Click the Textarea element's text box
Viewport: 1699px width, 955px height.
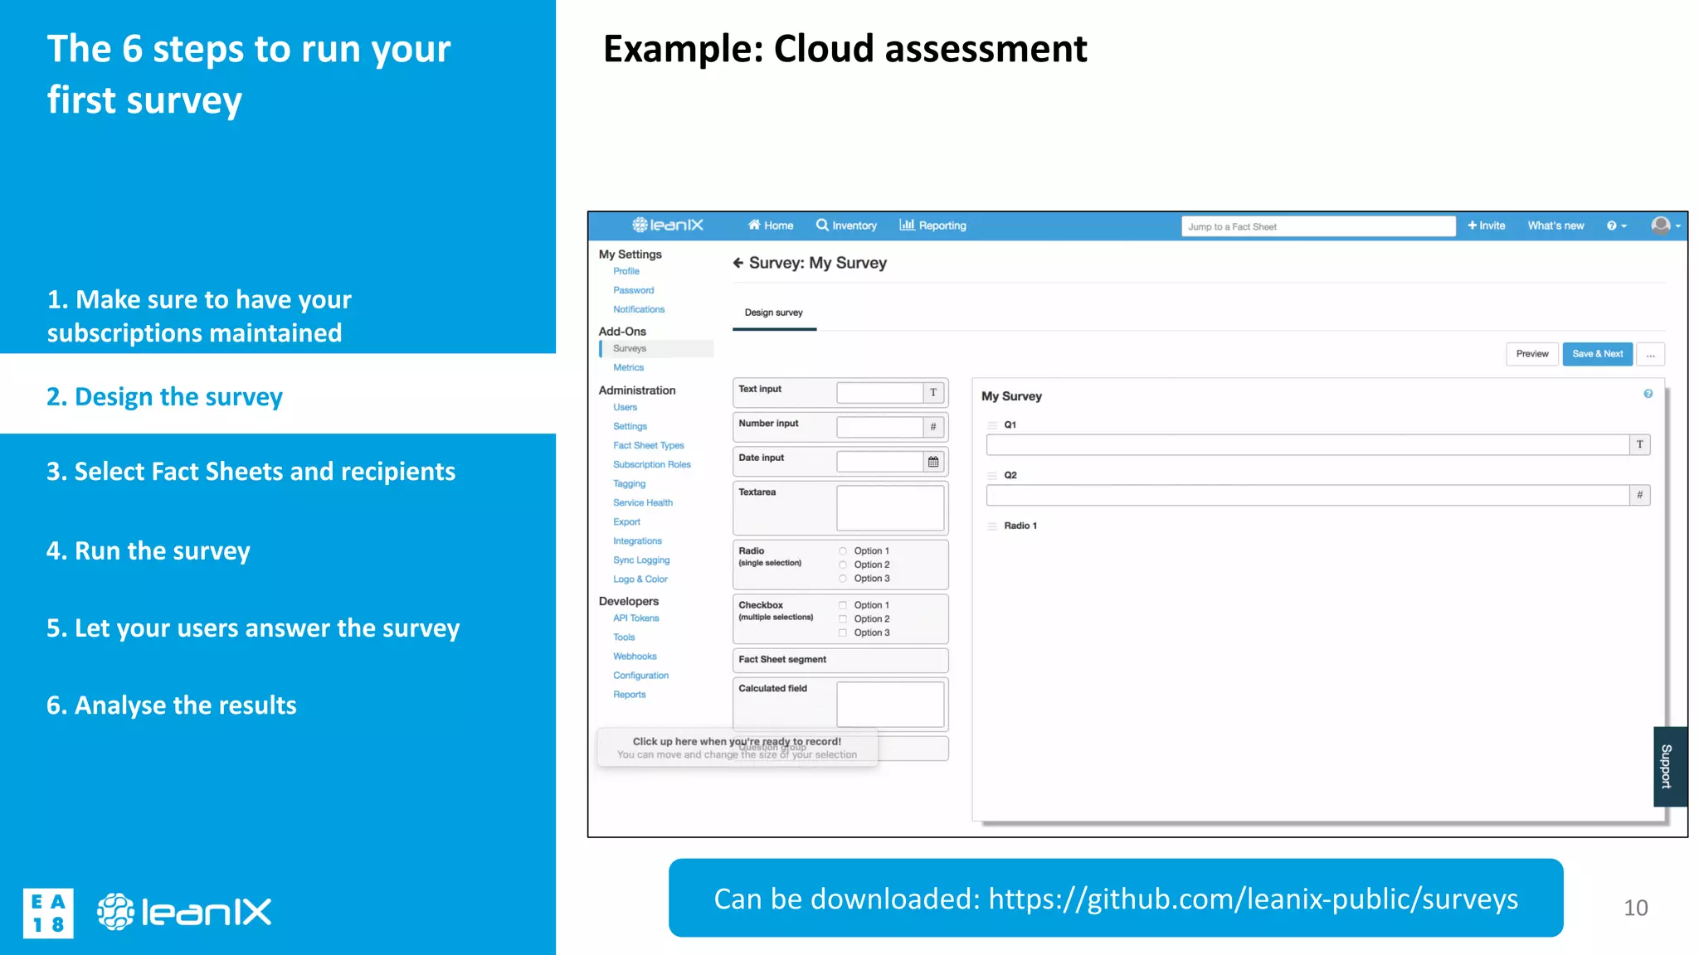pyautogui.click(x=890, y=508)
